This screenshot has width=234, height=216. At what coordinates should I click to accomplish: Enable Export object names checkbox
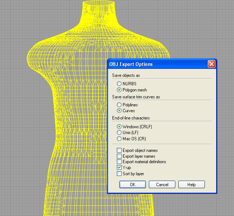coord(119,150)
